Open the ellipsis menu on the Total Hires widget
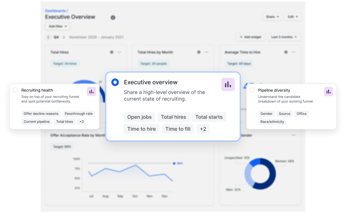This screenshot has height=213, width=346. point(119,52)
